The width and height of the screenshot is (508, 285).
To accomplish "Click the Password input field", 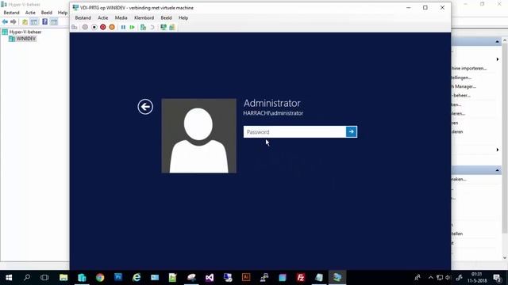I will (x=294, y=132).
